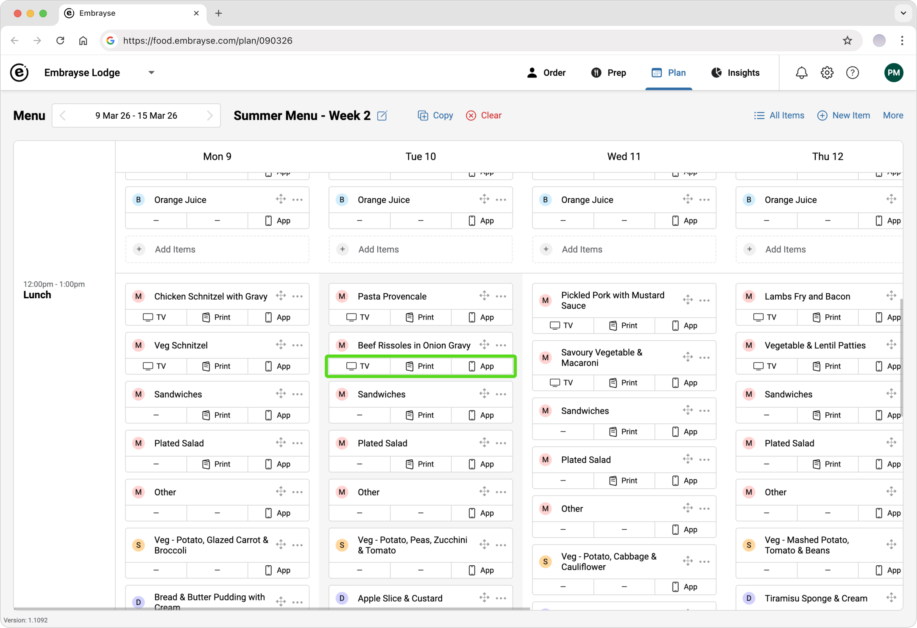Viewport: 917px width, 628px height.
Task: Open three-dot menu for Pasta Provencale
Action: pyautogui.click(x=501, y=296)
